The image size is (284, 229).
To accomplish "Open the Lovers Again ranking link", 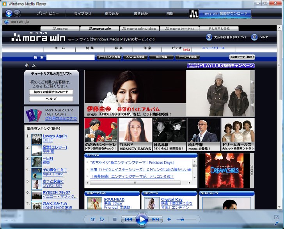I will tap(55, 136).
